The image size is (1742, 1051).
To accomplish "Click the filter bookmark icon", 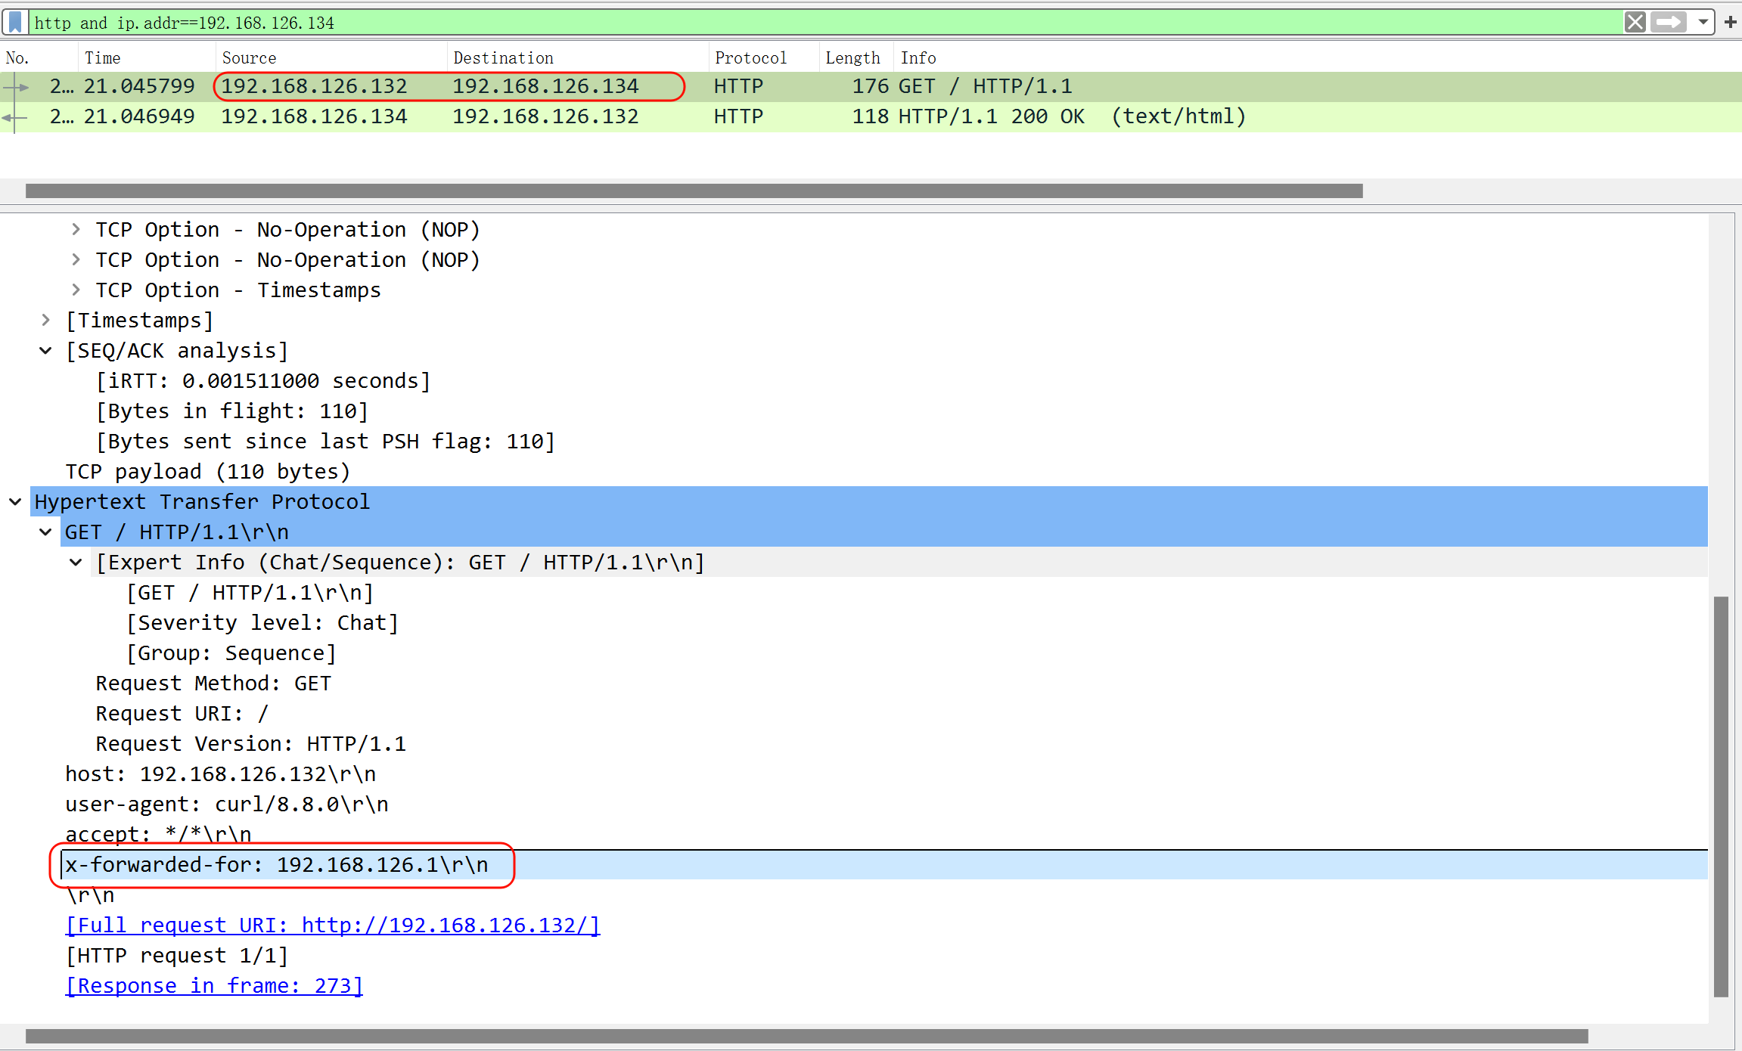I will pos(15,22).
